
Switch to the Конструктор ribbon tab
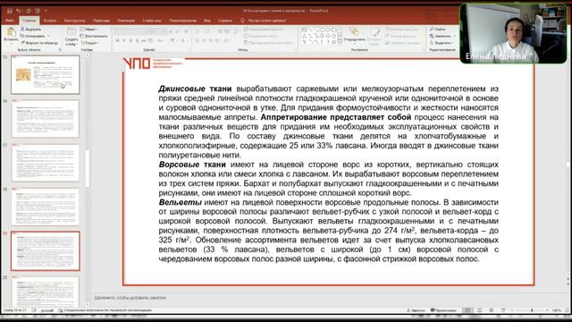click(x=74, y=21)
